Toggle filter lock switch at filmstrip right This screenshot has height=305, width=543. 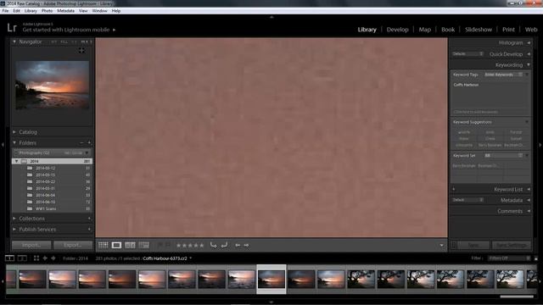click(535, 258)
